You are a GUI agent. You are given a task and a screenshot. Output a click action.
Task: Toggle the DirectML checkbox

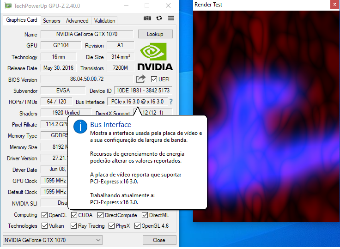point(145,215)
